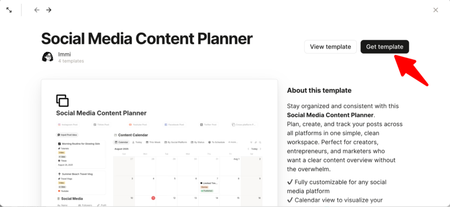Screen dimensions: 450x207
Task: Click the View template button
Action: (x=330, y=47)
